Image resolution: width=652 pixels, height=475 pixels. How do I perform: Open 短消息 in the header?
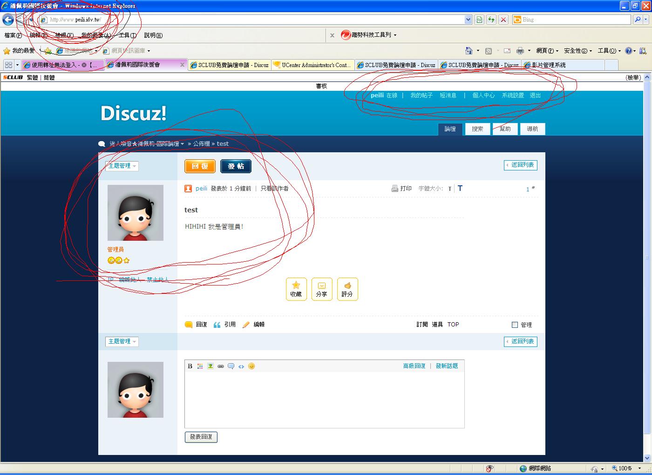coord(448,95)
